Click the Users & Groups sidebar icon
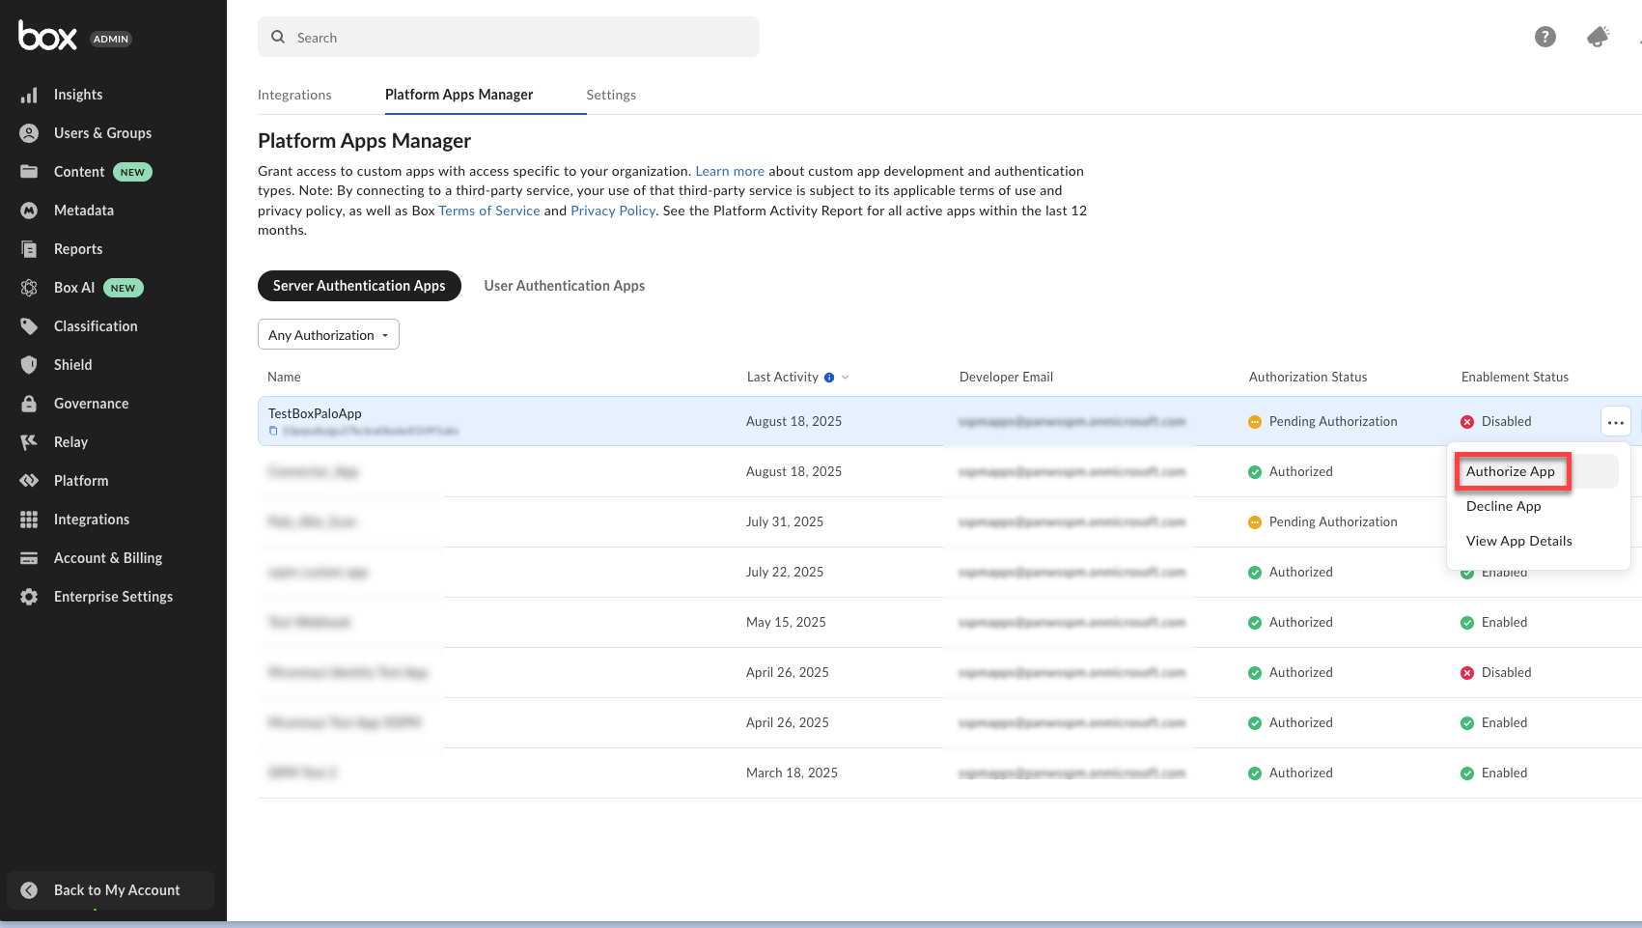The height and width of the screenshot is (928, 1642). tap(29, 133)
